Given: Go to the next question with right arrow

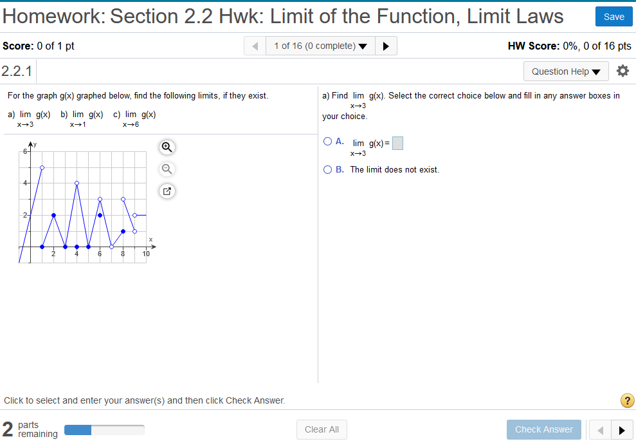Looking at the screenshot, I should tap(386, 45).
